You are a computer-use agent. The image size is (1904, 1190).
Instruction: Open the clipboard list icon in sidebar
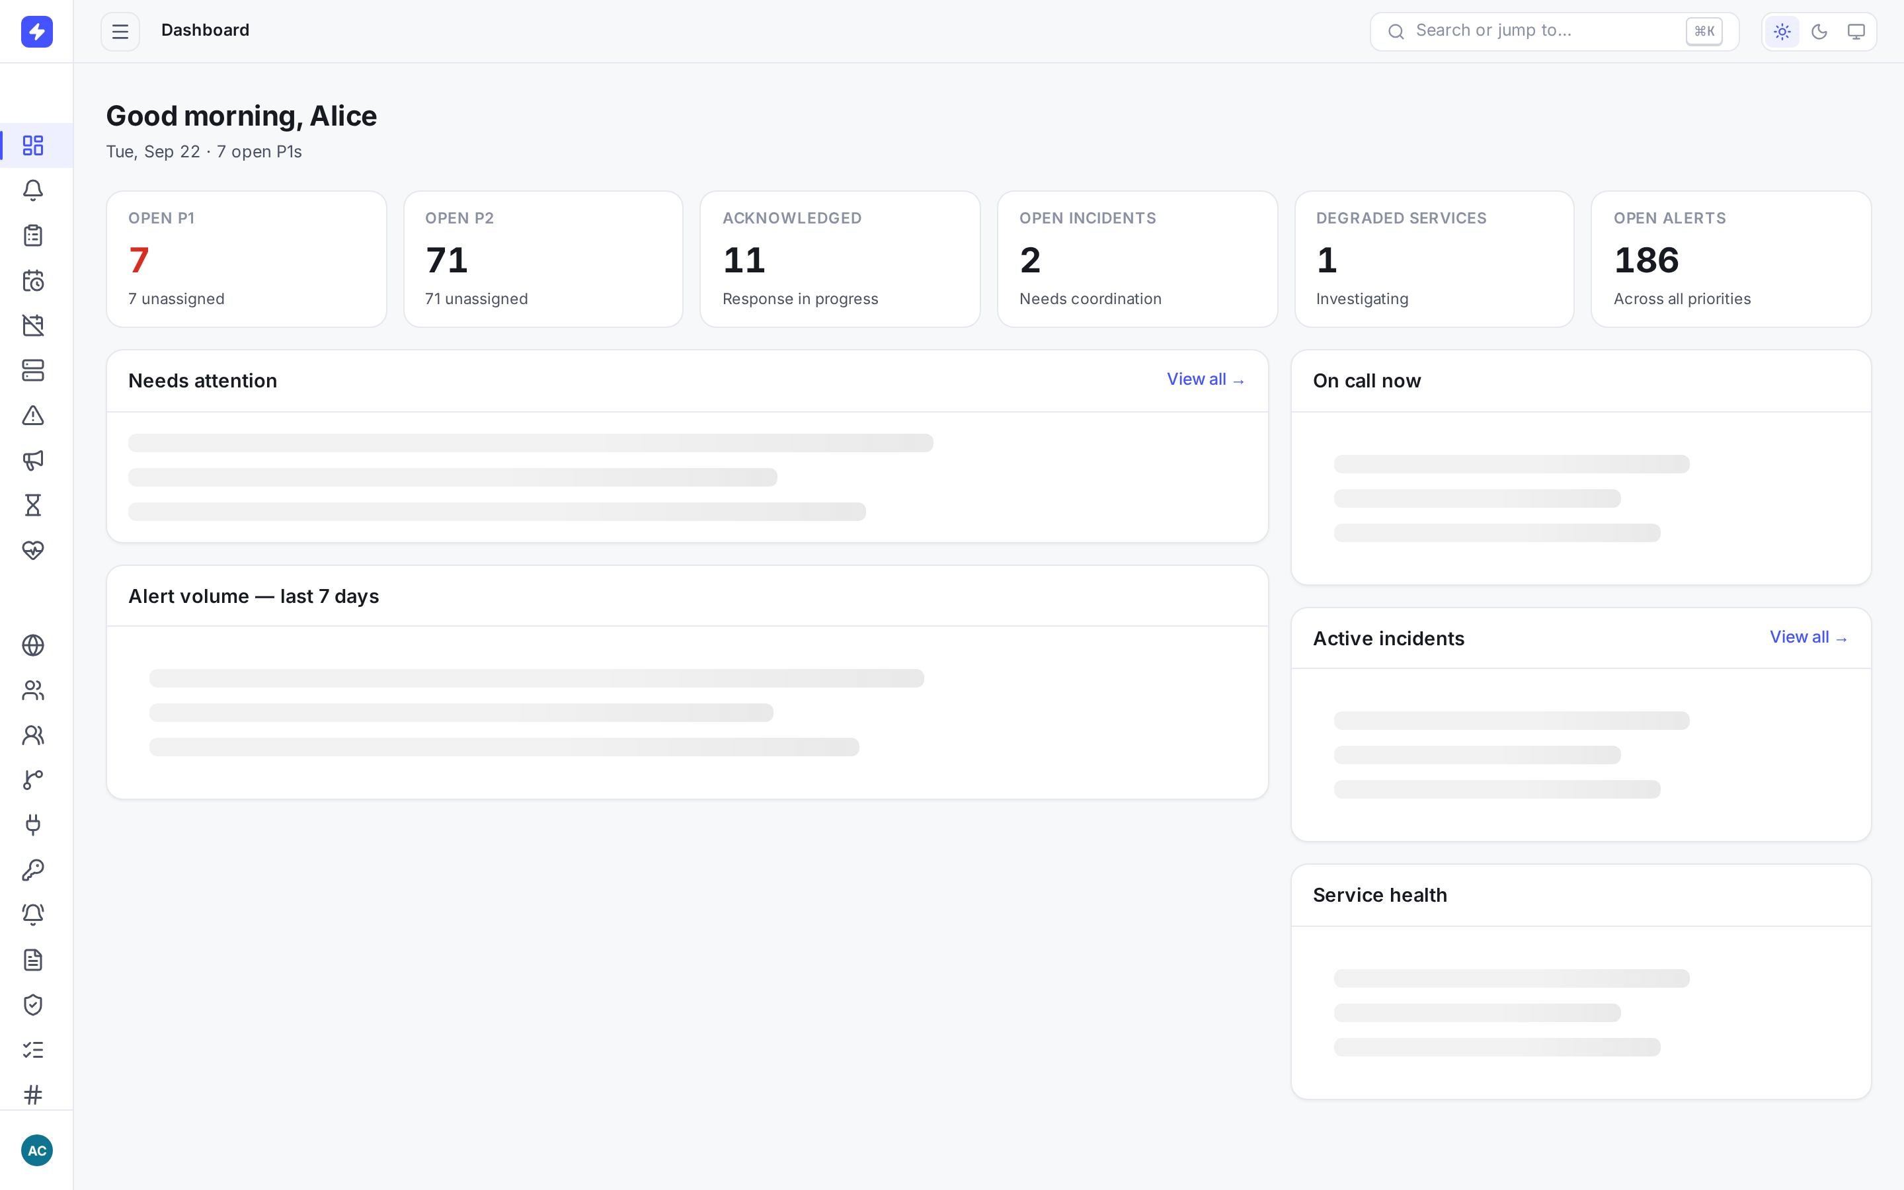[x=33, y=235]
